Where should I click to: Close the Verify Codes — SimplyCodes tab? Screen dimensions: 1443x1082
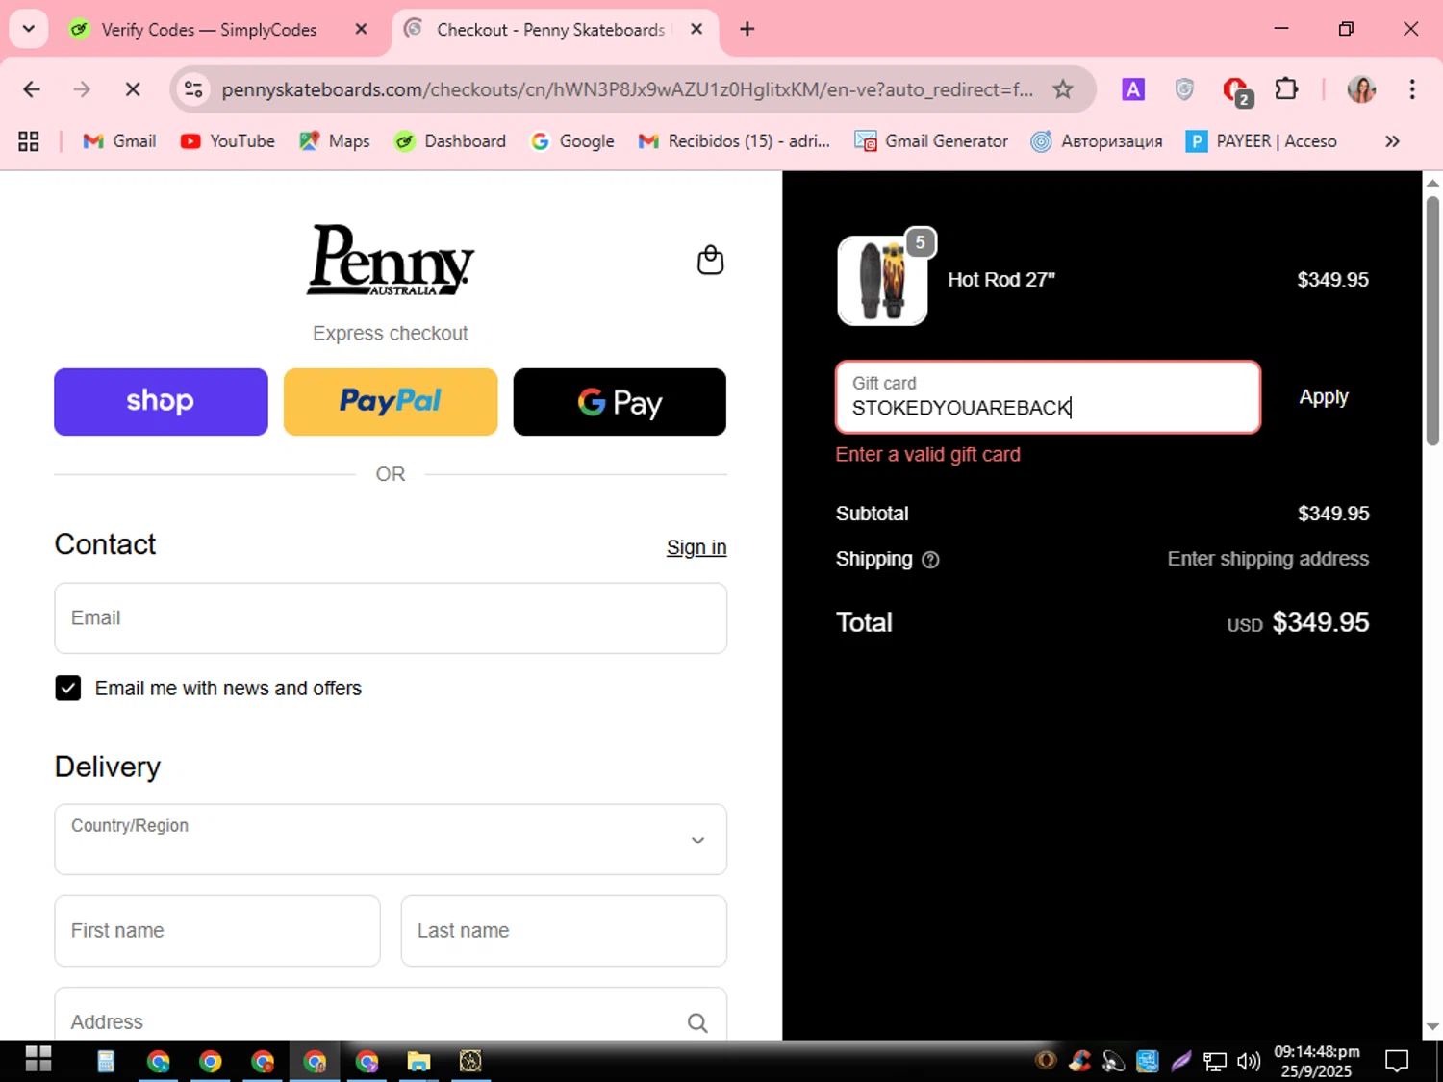coord(362,29)
